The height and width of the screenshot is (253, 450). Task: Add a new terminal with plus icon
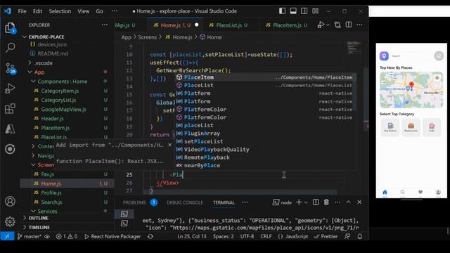299,202
